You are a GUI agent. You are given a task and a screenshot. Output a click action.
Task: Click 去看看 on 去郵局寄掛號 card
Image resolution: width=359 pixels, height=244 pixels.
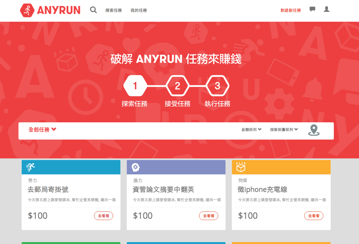[x=104, y=216]
